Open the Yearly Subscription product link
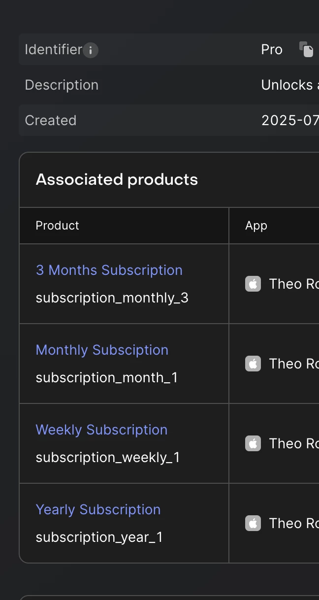The height and width of the screenshot is (600, 319). click(x=98, y=509)
